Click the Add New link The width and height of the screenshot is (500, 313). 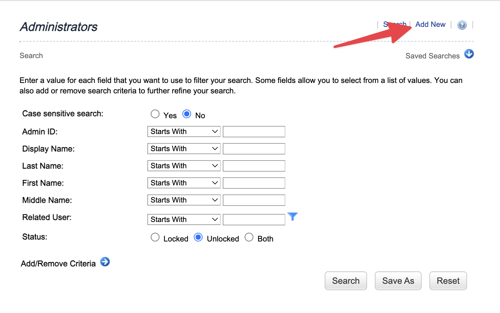pos(430,25)
